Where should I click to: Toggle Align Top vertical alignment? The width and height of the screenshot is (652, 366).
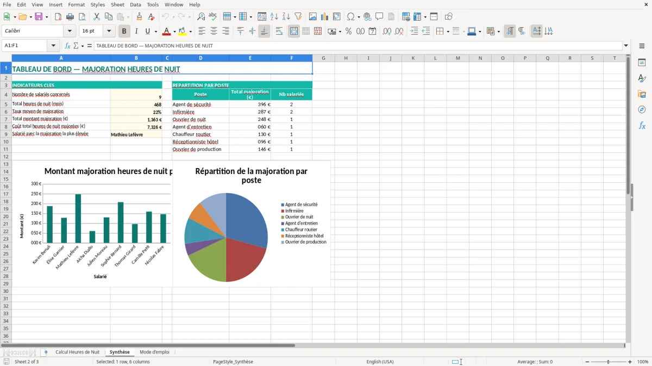click(x=240, y=31)
